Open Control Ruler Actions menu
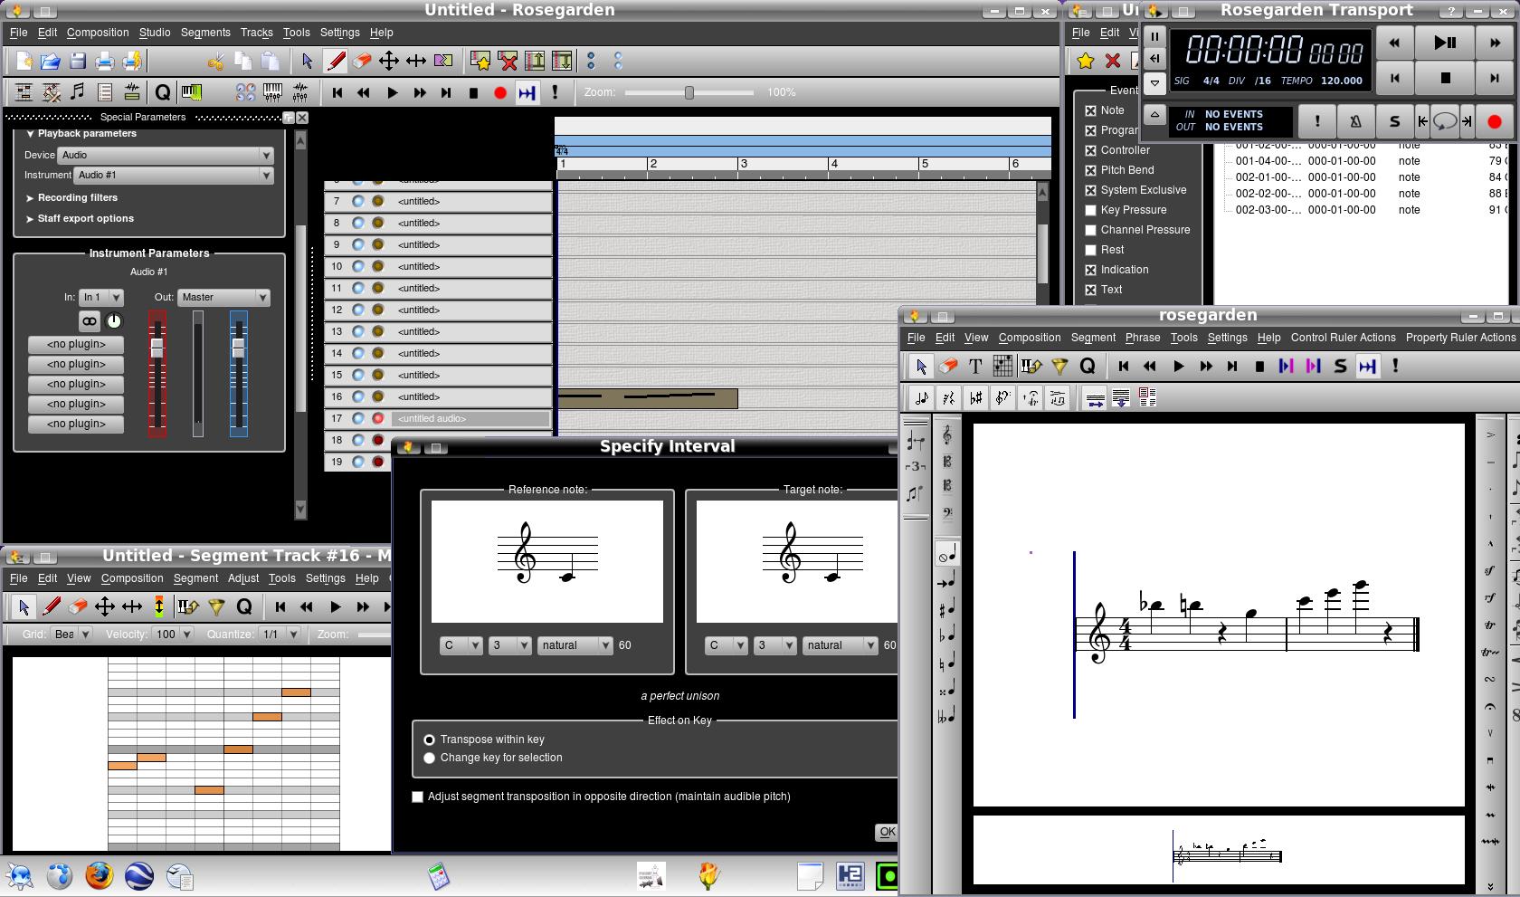The width and height of the screenshot is (1520, 897). 1343,338
